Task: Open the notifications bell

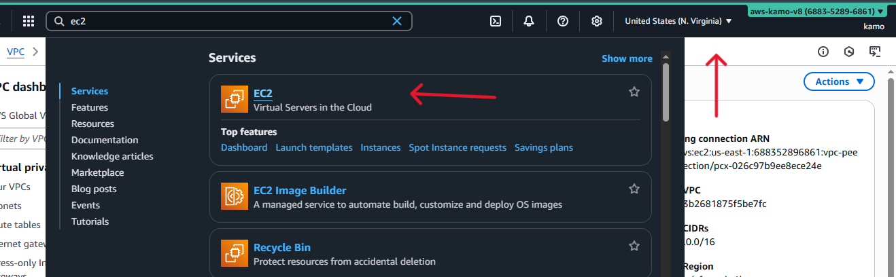Action: click(x=529, y=21)
